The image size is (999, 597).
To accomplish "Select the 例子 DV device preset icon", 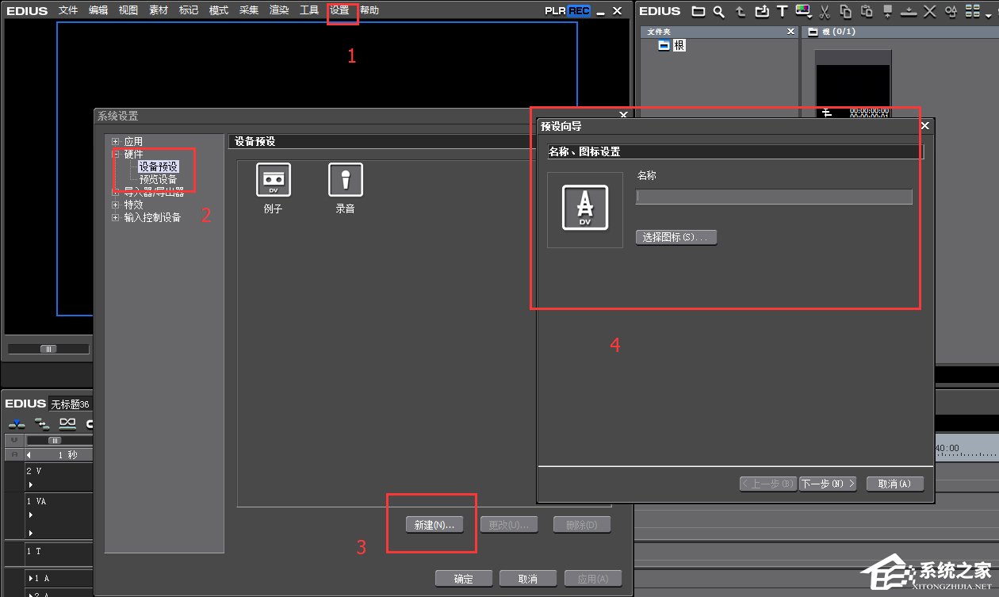I will click(x=273, y=180).
